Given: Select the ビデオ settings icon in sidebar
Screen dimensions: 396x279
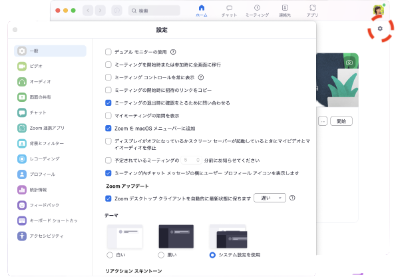Looking at the screenshot, I should (x=22, y=66).
